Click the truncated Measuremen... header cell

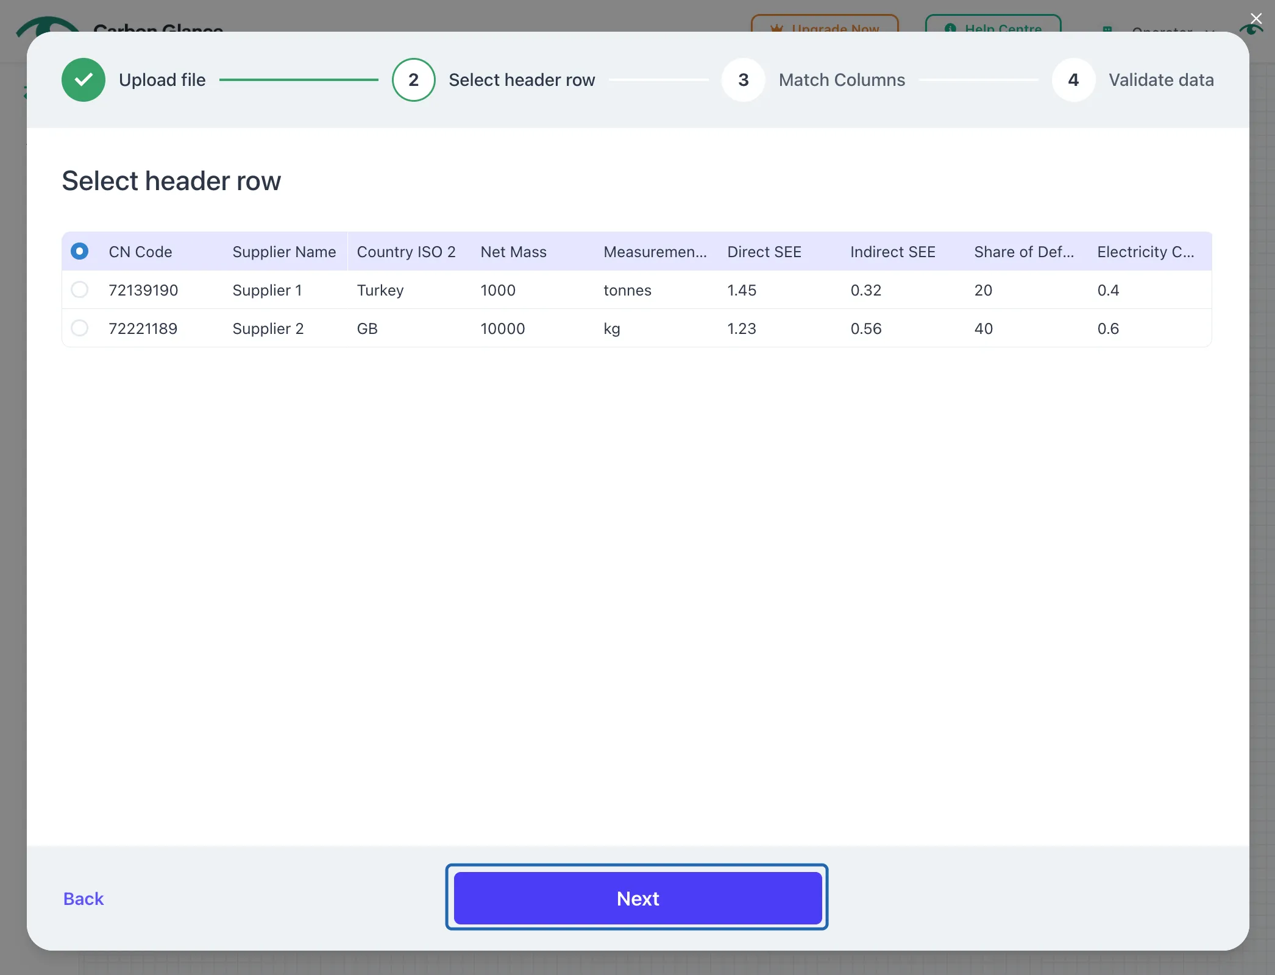click(x=655, y=252)
